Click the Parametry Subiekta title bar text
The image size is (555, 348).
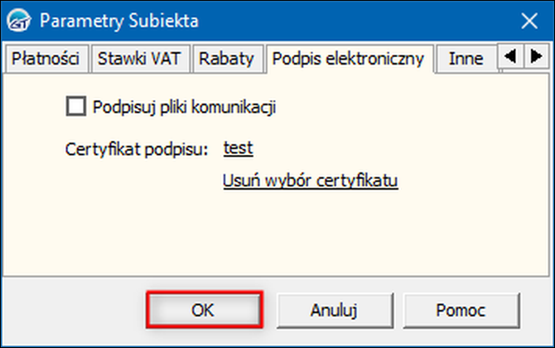coord(119,21)
